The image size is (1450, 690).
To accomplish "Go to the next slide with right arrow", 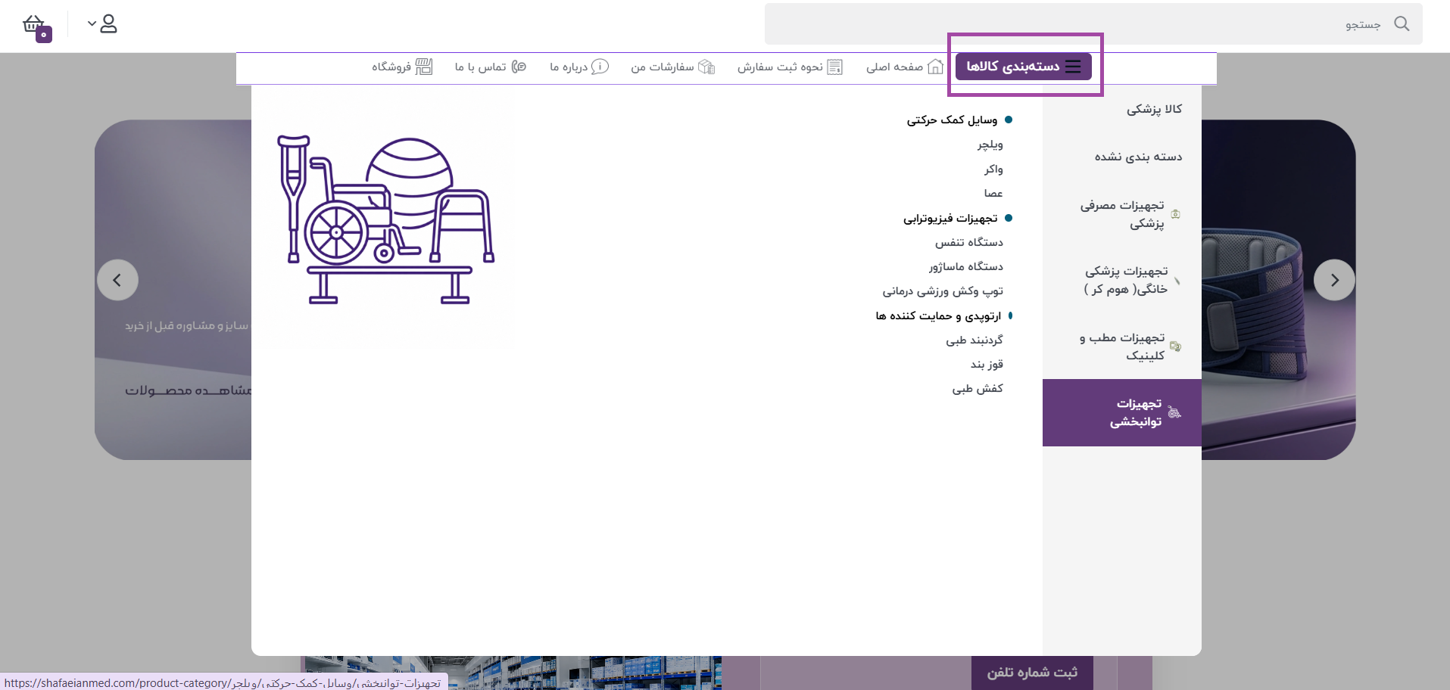I will (x=1334, y=280).
